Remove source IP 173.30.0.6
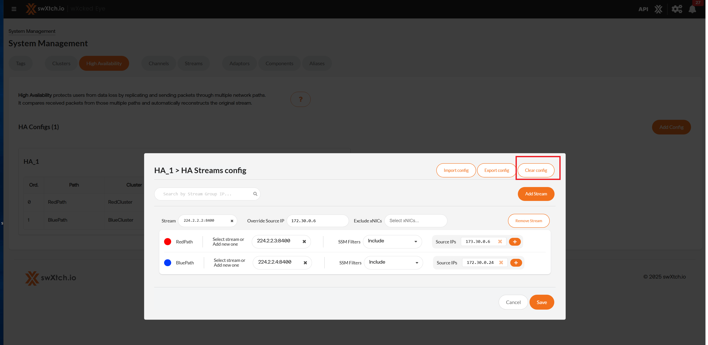 (500, 242)
